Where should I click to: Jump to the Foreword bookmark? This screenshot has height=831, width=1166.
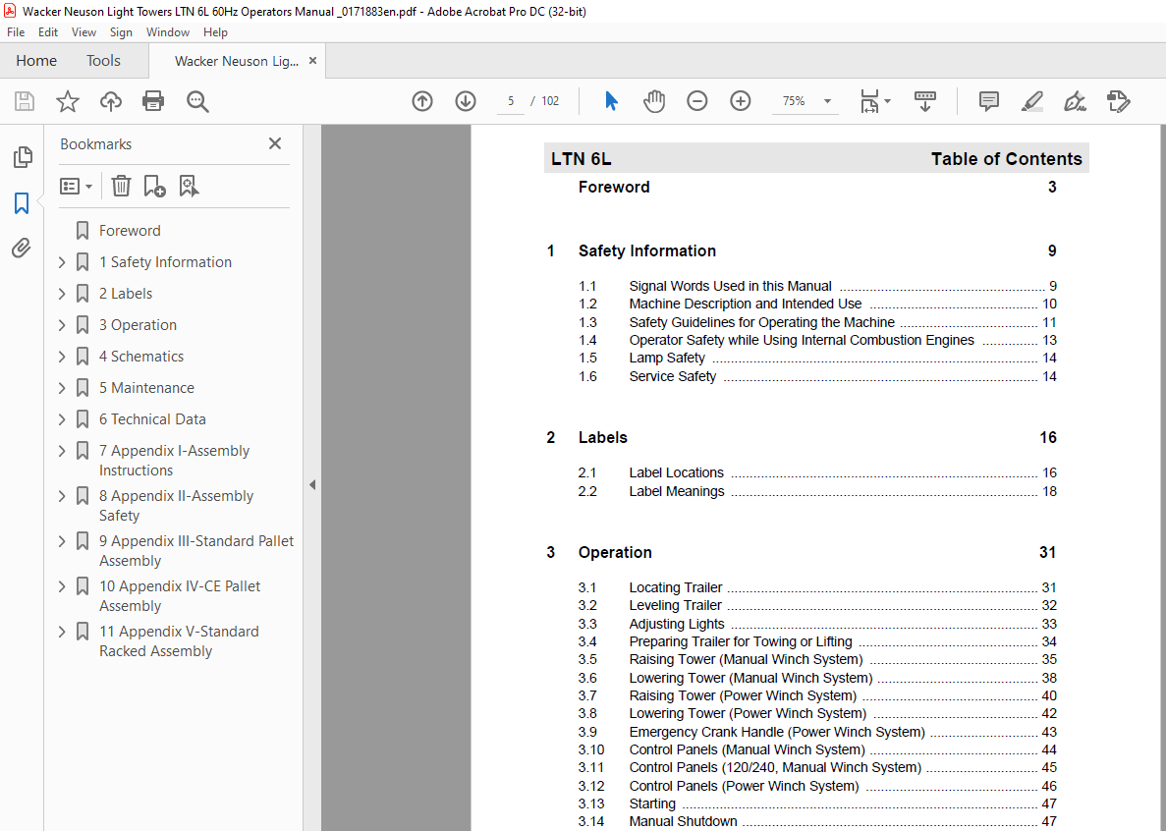click(130, 231)
